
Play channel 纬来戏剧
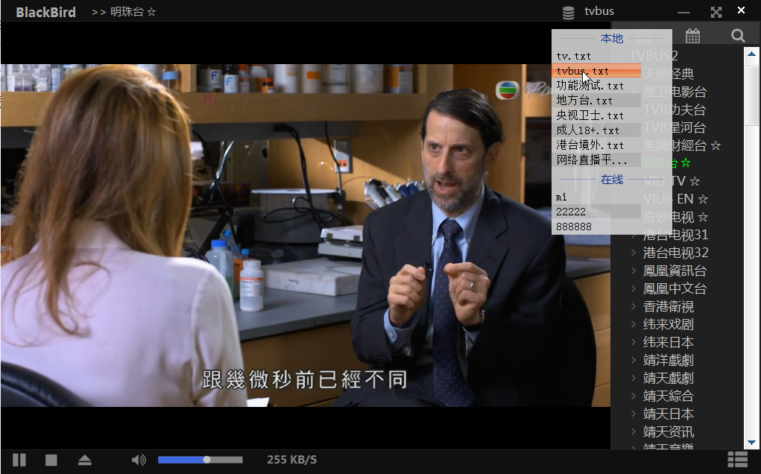click(668, 325)
